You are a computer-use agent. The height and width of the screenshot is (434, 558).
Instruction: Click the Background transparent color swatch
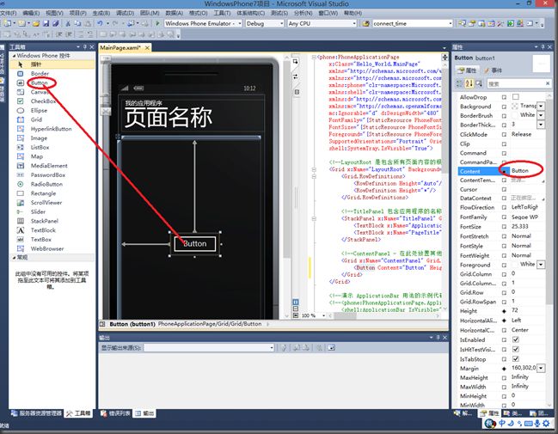(514, 106)
